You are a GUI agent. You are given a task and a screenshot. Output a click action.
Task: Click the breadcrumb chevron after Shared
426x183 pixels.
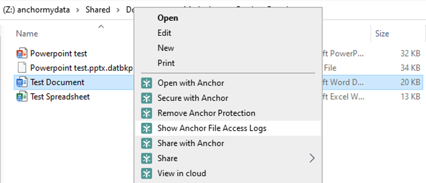tap(118, 10)
